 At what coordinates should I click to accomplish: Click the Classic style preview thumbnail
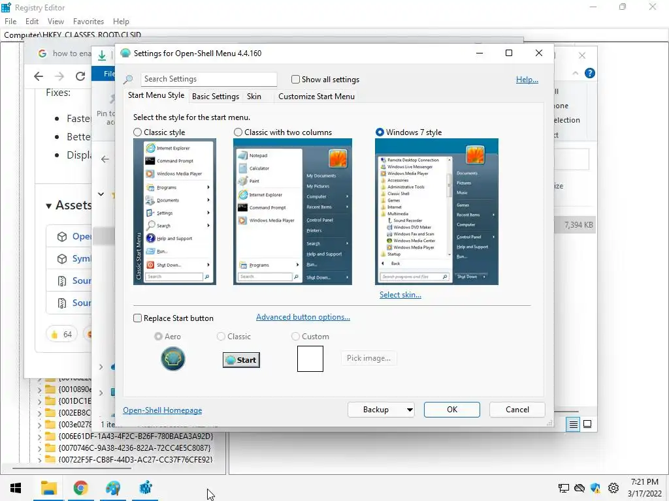(174, 212)
